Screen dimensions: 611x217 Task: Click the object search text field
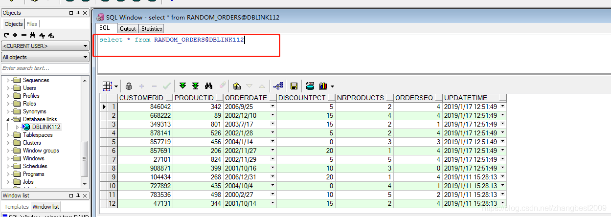pyautogui.click(x=45, y=68)
